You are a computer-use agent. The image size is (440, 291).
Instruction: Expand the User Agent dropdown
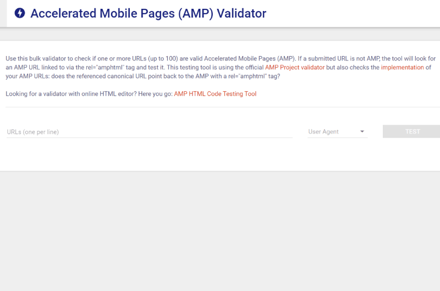pos(338,132)
